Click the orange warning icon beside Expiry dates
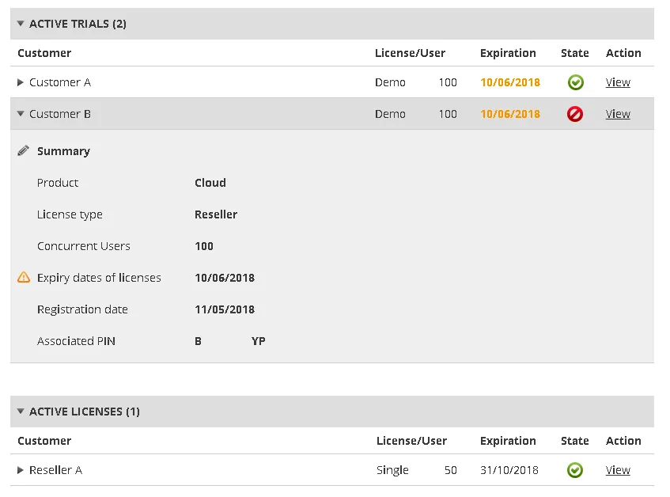The height and width of the screenshot is (497, 670). pyautogui.click(x=24, y=277)
